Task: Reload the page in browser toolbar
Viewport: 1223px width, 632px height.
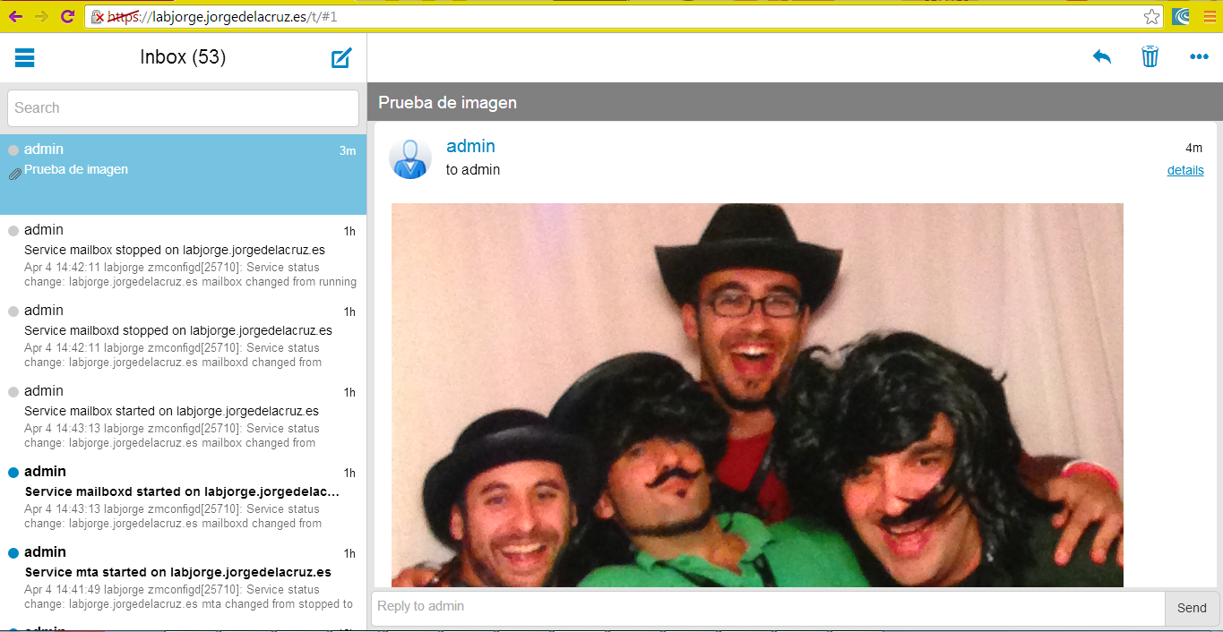Action: (x=68, y=16)
